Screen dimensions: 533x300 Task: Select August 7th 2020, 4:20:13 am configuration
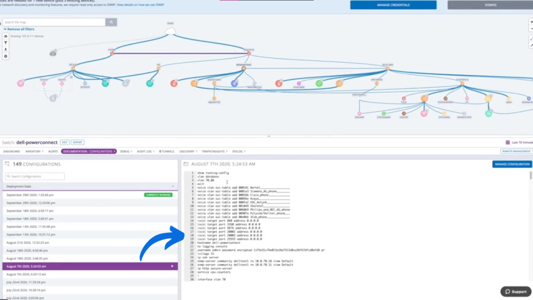tap(90, 274)
